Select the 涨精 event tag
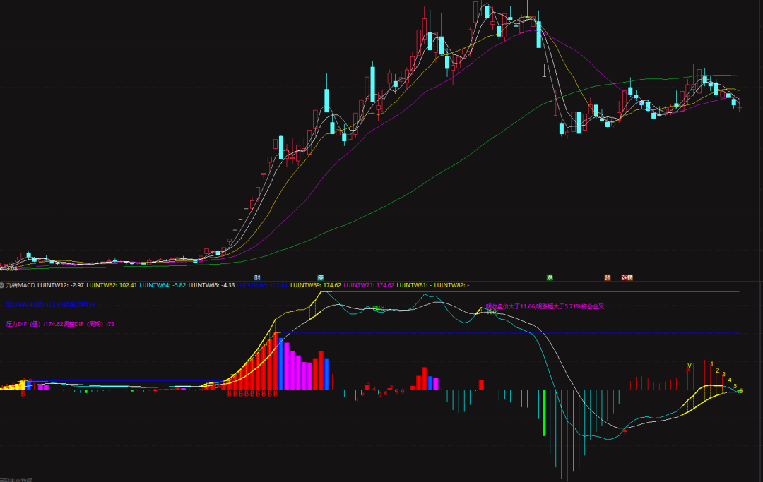This screenshot has height=482, width=763. pyautogui.click(x=627, y=277)
